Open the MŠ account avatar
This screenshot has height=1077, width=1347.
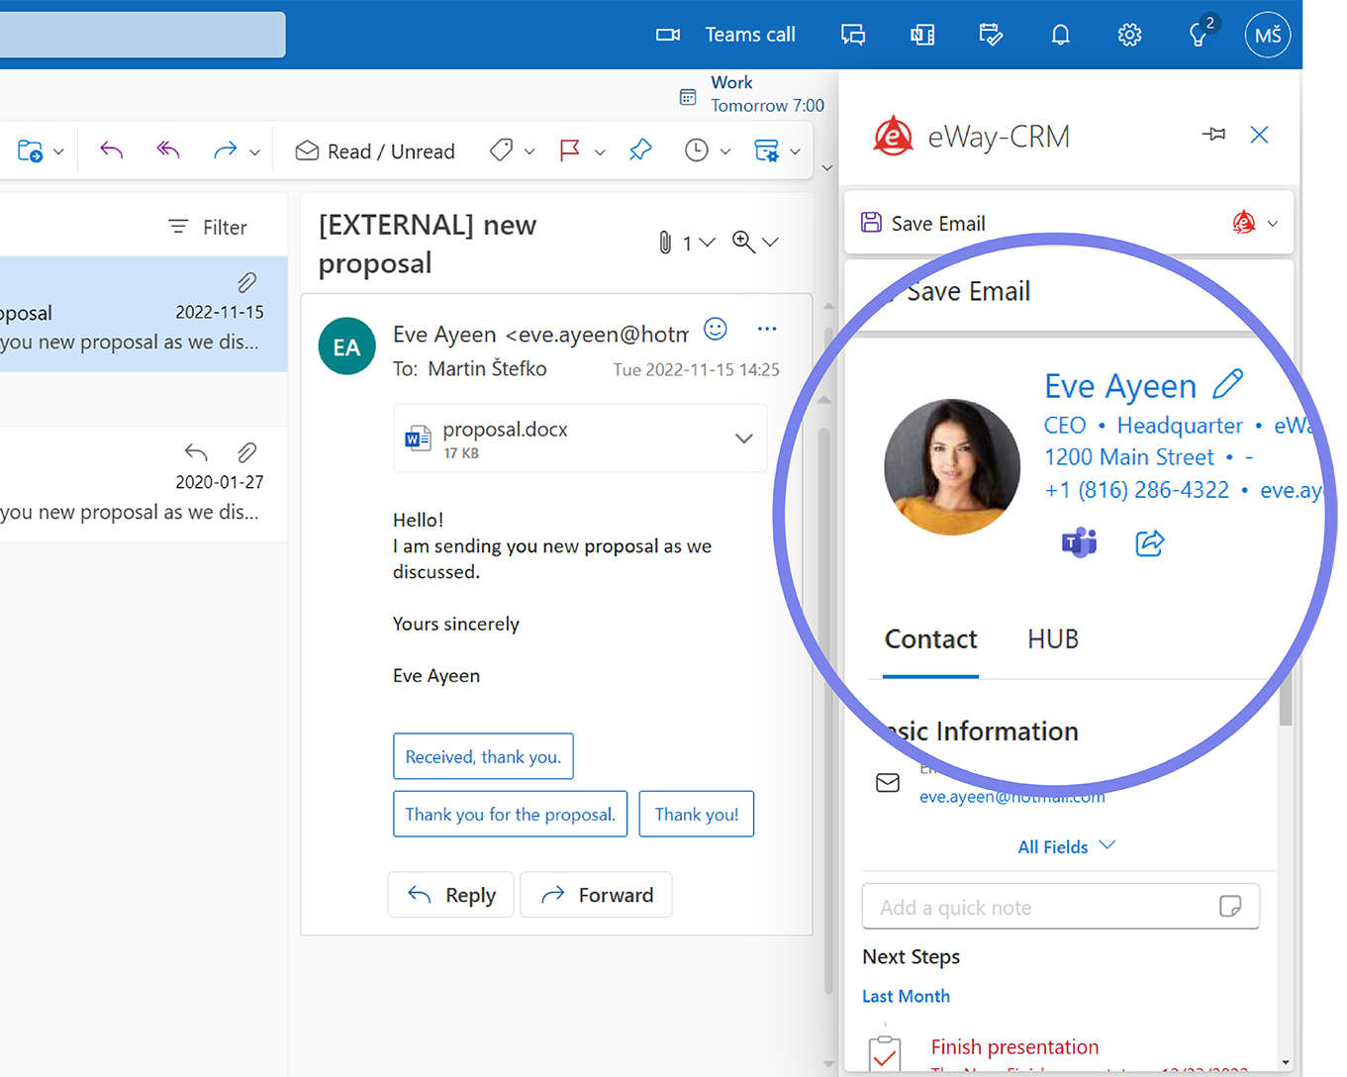[1268, 35]
